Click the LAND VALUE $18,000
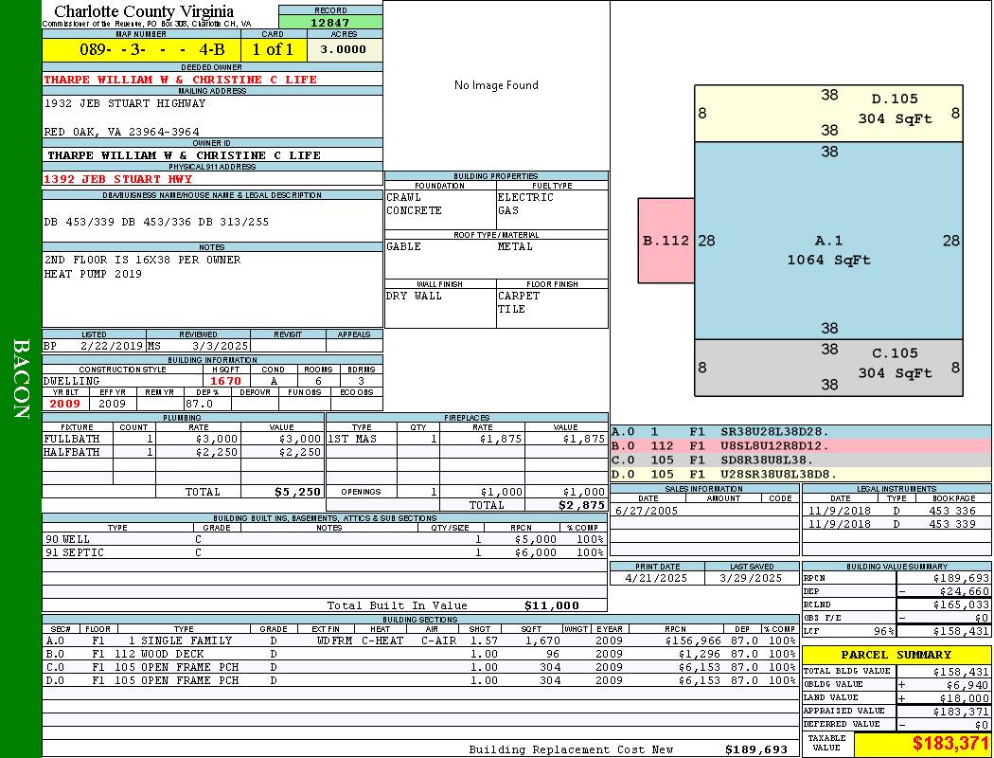 pos(965,698)
